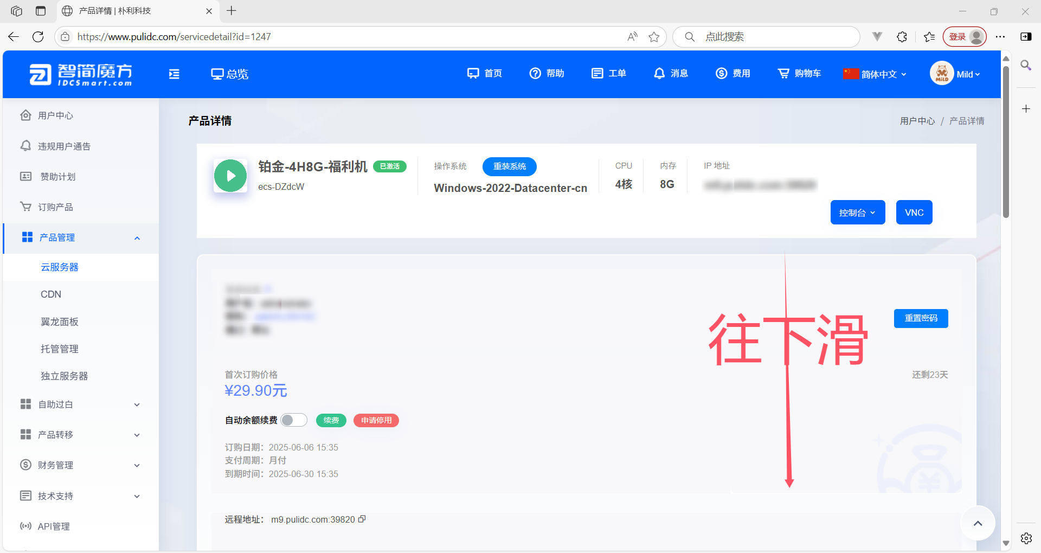The image size is (1041, 553).
Task: Open the Mild user account dropdown
Action: point(968,74)
